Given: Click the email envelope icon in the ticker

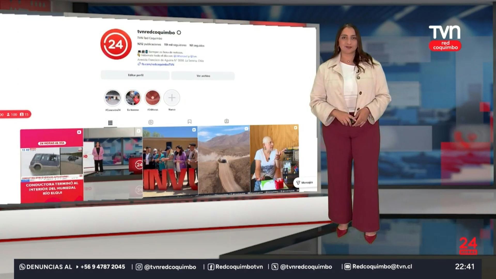Looking at the screenshot, I should tap(347, 267).
